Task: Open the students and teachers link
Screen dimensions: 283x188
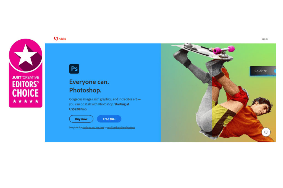Action: pyautogui.click(x=93, y=127)
